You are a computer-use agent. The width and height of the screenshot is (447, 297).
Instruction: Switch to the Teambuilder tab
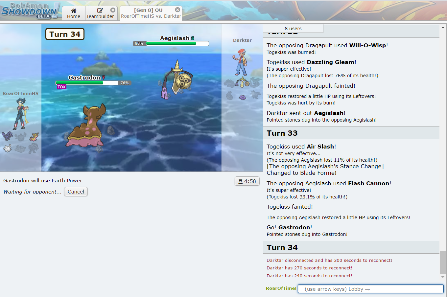click(x=100, y=13)
